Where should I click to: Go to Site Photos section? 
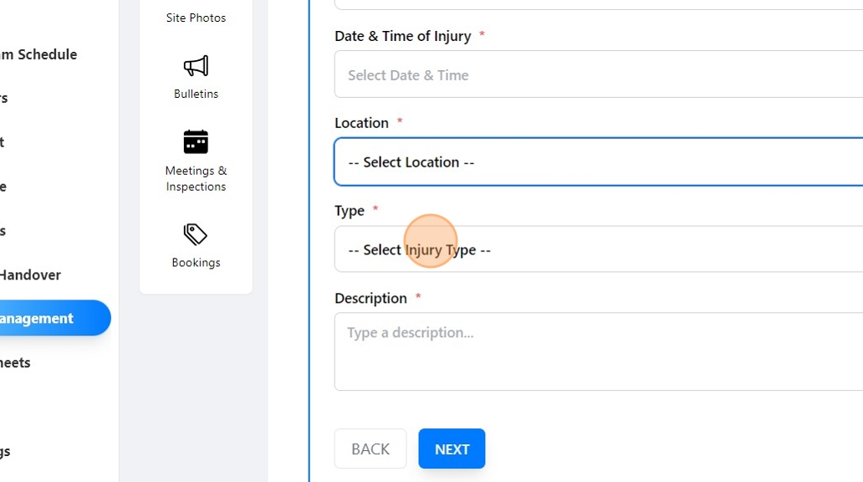[x=196, y=18]
